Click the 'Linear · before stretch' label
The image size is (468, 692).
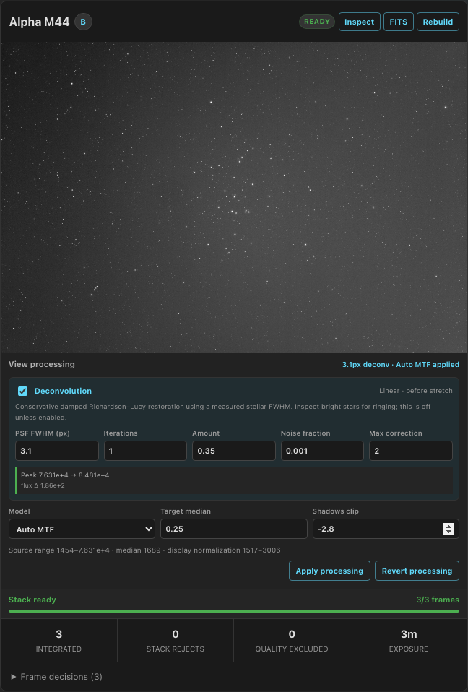[x=415, y=391]
